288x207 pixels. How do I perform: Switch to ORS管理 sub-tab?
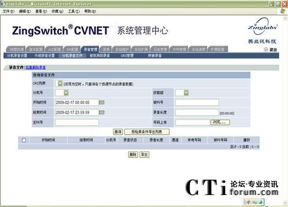(x=127, y=56)
